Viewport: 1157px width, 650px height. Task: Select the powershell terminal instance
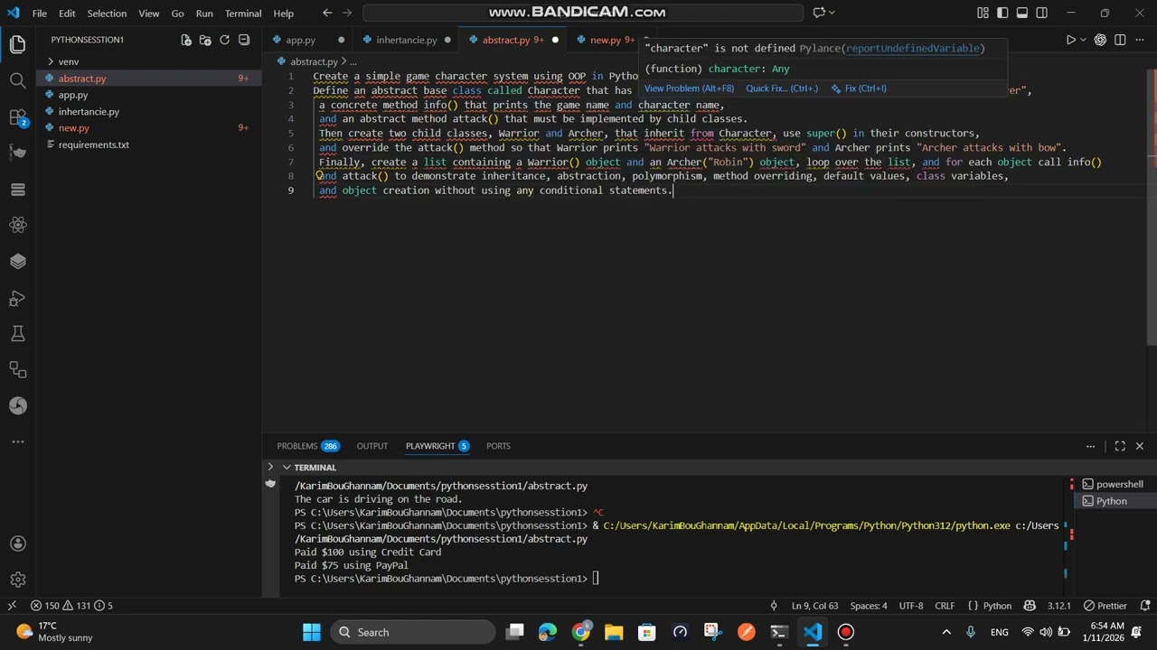tap(1112, 485)
